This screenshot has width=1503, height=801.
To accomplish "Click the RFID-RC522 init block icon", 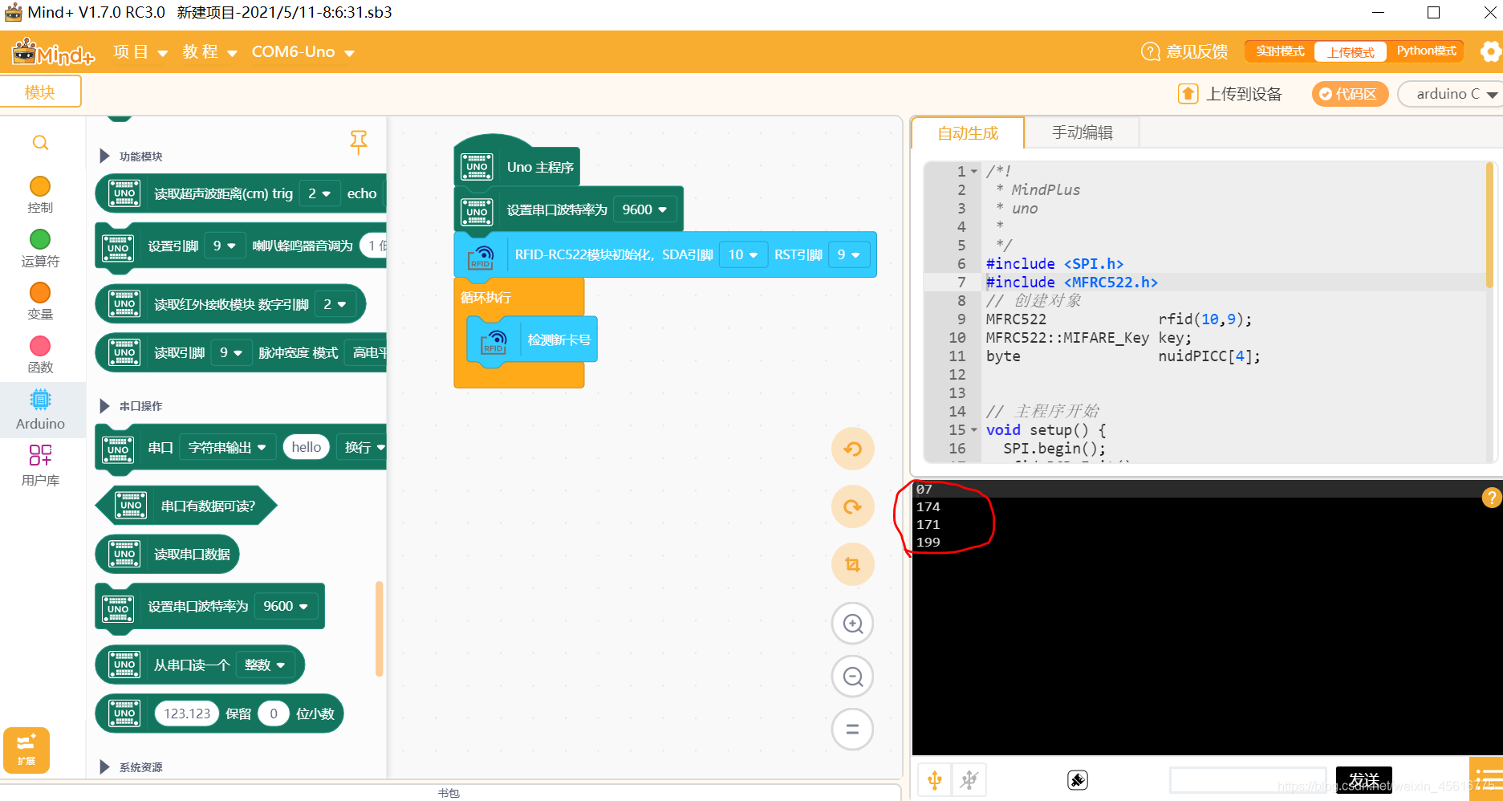I will point(481,255).
